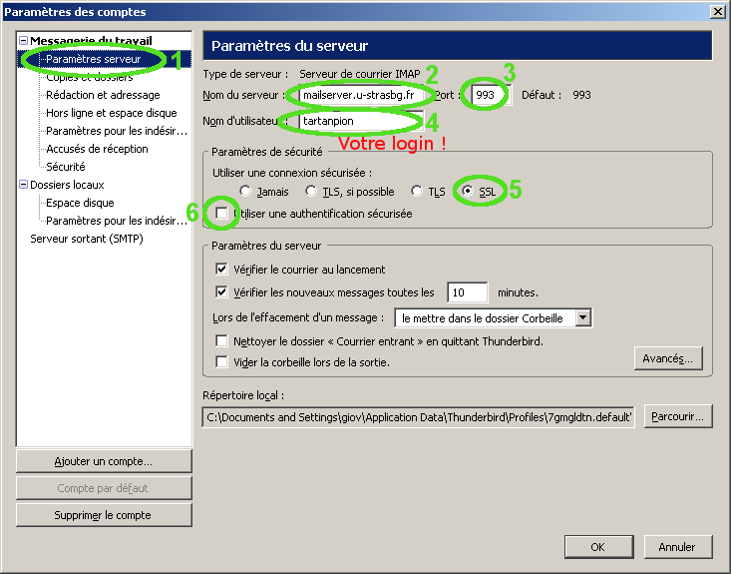The width and height of the screenshot is (731, 574).
Task: Open Sécurité settings in tree
Action: (66, 167)
